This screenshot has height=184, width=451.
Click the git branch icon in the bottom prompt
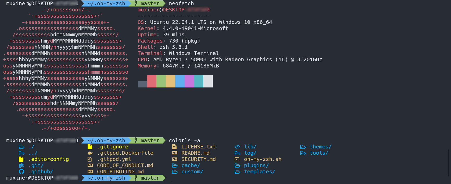(136, 178)
